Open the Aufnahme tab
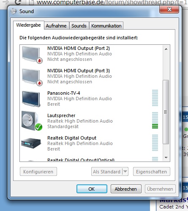 point(56,26)
